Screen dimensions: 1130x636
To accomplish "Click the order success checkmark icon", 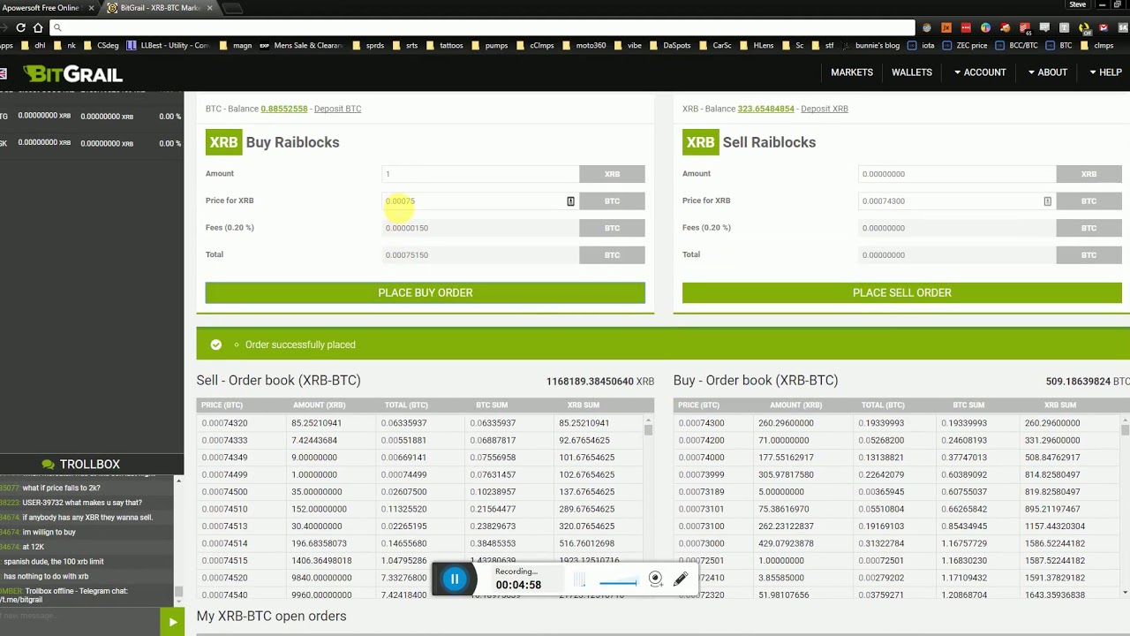I will [x=215, y=344].
